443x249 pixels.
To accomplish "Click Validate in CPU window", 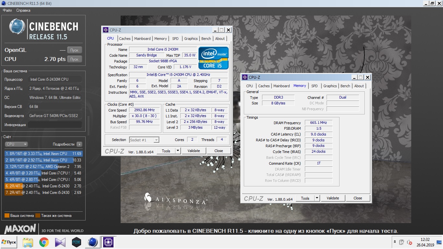I will point(194,151).
